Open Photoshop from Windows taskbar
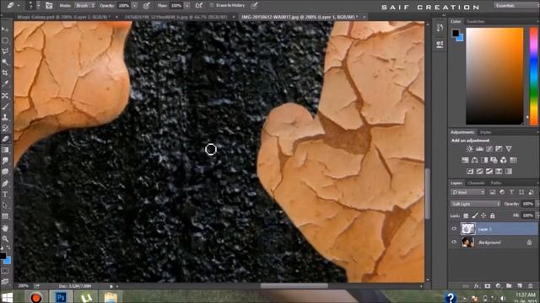 62,297
